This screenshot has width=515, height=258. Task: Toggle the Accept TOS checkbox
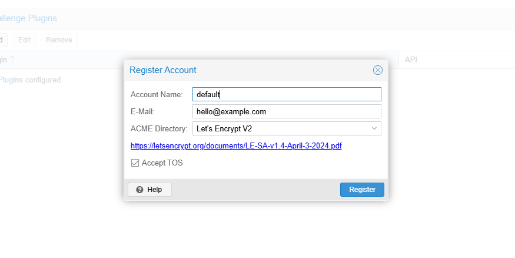[x=135, y=163]
